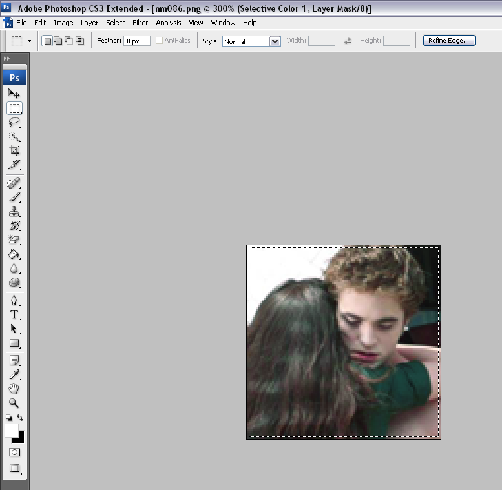Expand the toolbox with double-arrow
The width and height of the screenshot is (502, 490).
click(6, 59)
